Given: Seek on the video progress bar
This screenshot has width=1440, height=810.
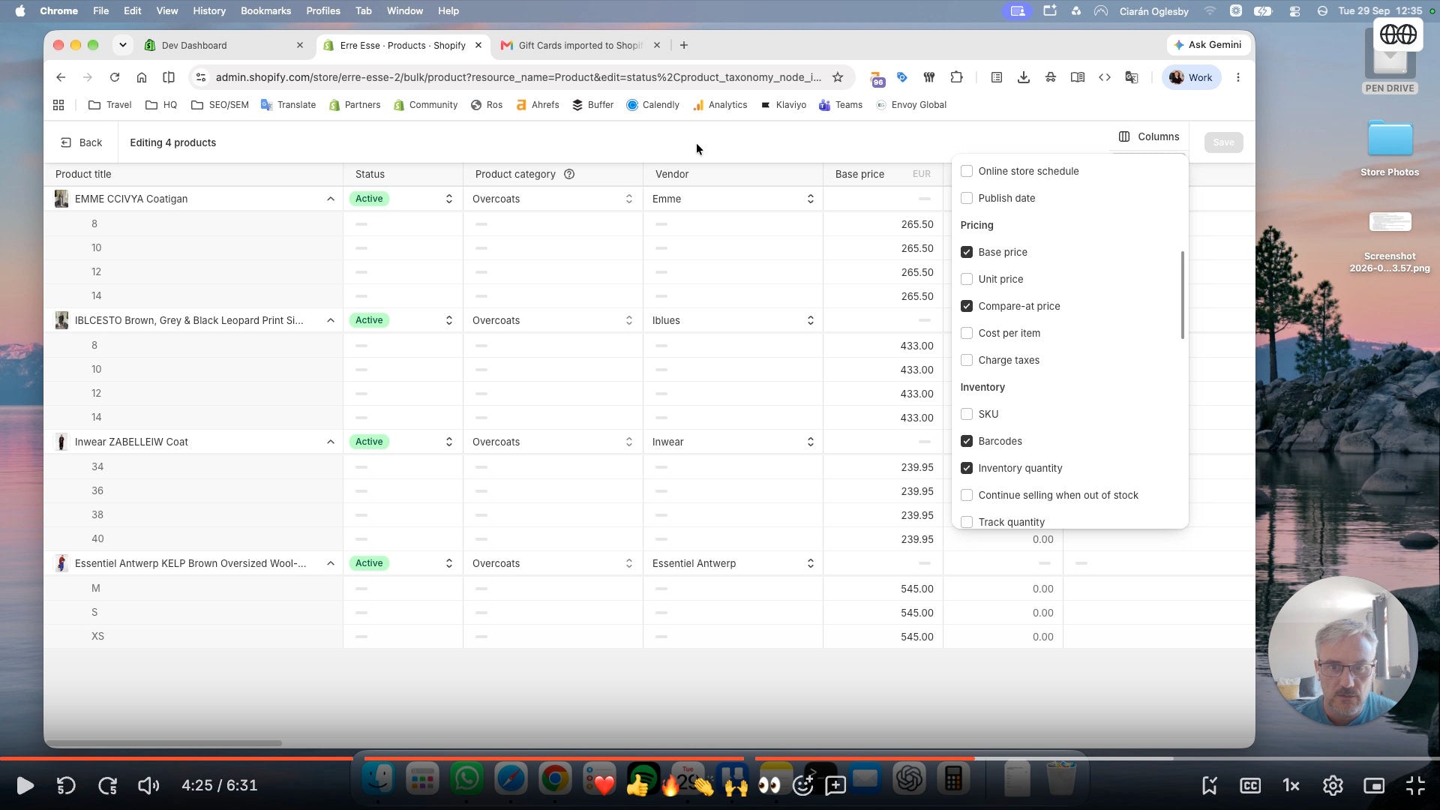Looking at the screenshot, I should pyautogui.click(x=720, y=759).
